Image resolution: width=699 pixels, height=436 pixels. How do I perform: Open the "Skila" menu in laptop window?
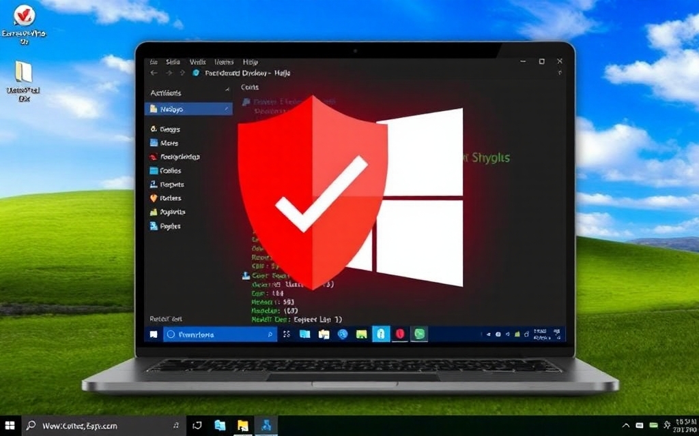click(173, 62)
